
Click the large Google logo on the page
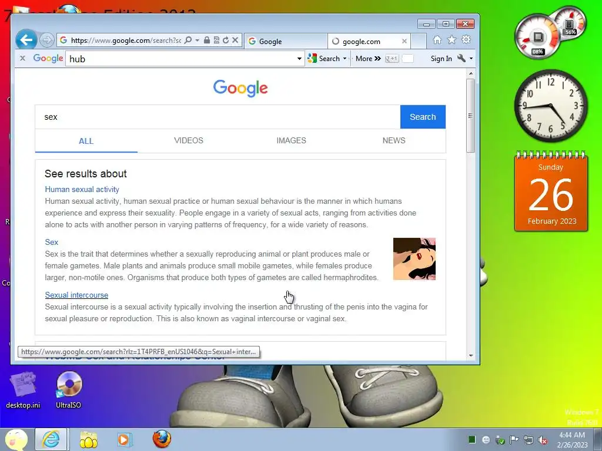pos(240,88)
